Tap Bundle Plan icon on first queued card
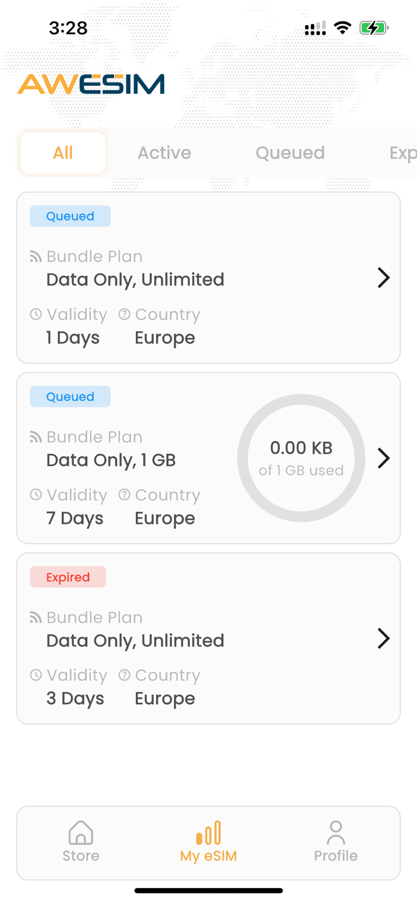 pos(36,257)
